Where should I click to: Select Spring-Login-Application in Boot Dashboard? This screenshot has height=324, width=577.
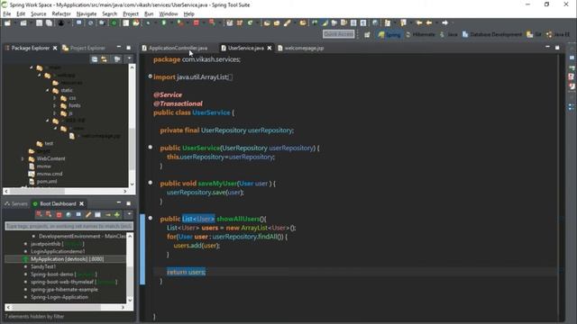click(60, 297)
